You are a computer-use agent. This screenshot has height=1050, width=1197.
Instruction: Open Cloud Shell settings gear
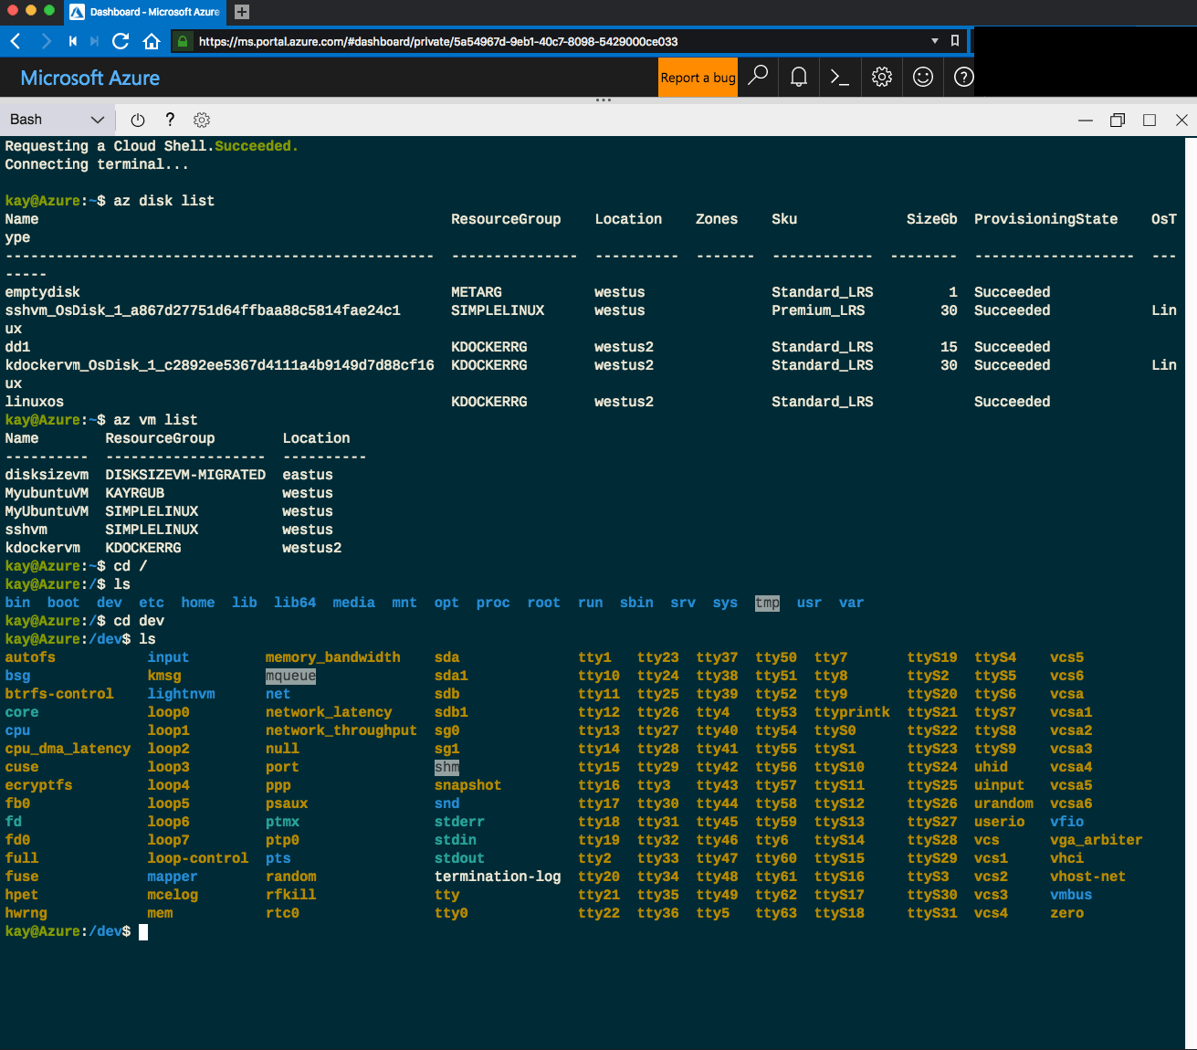[201, 120]
